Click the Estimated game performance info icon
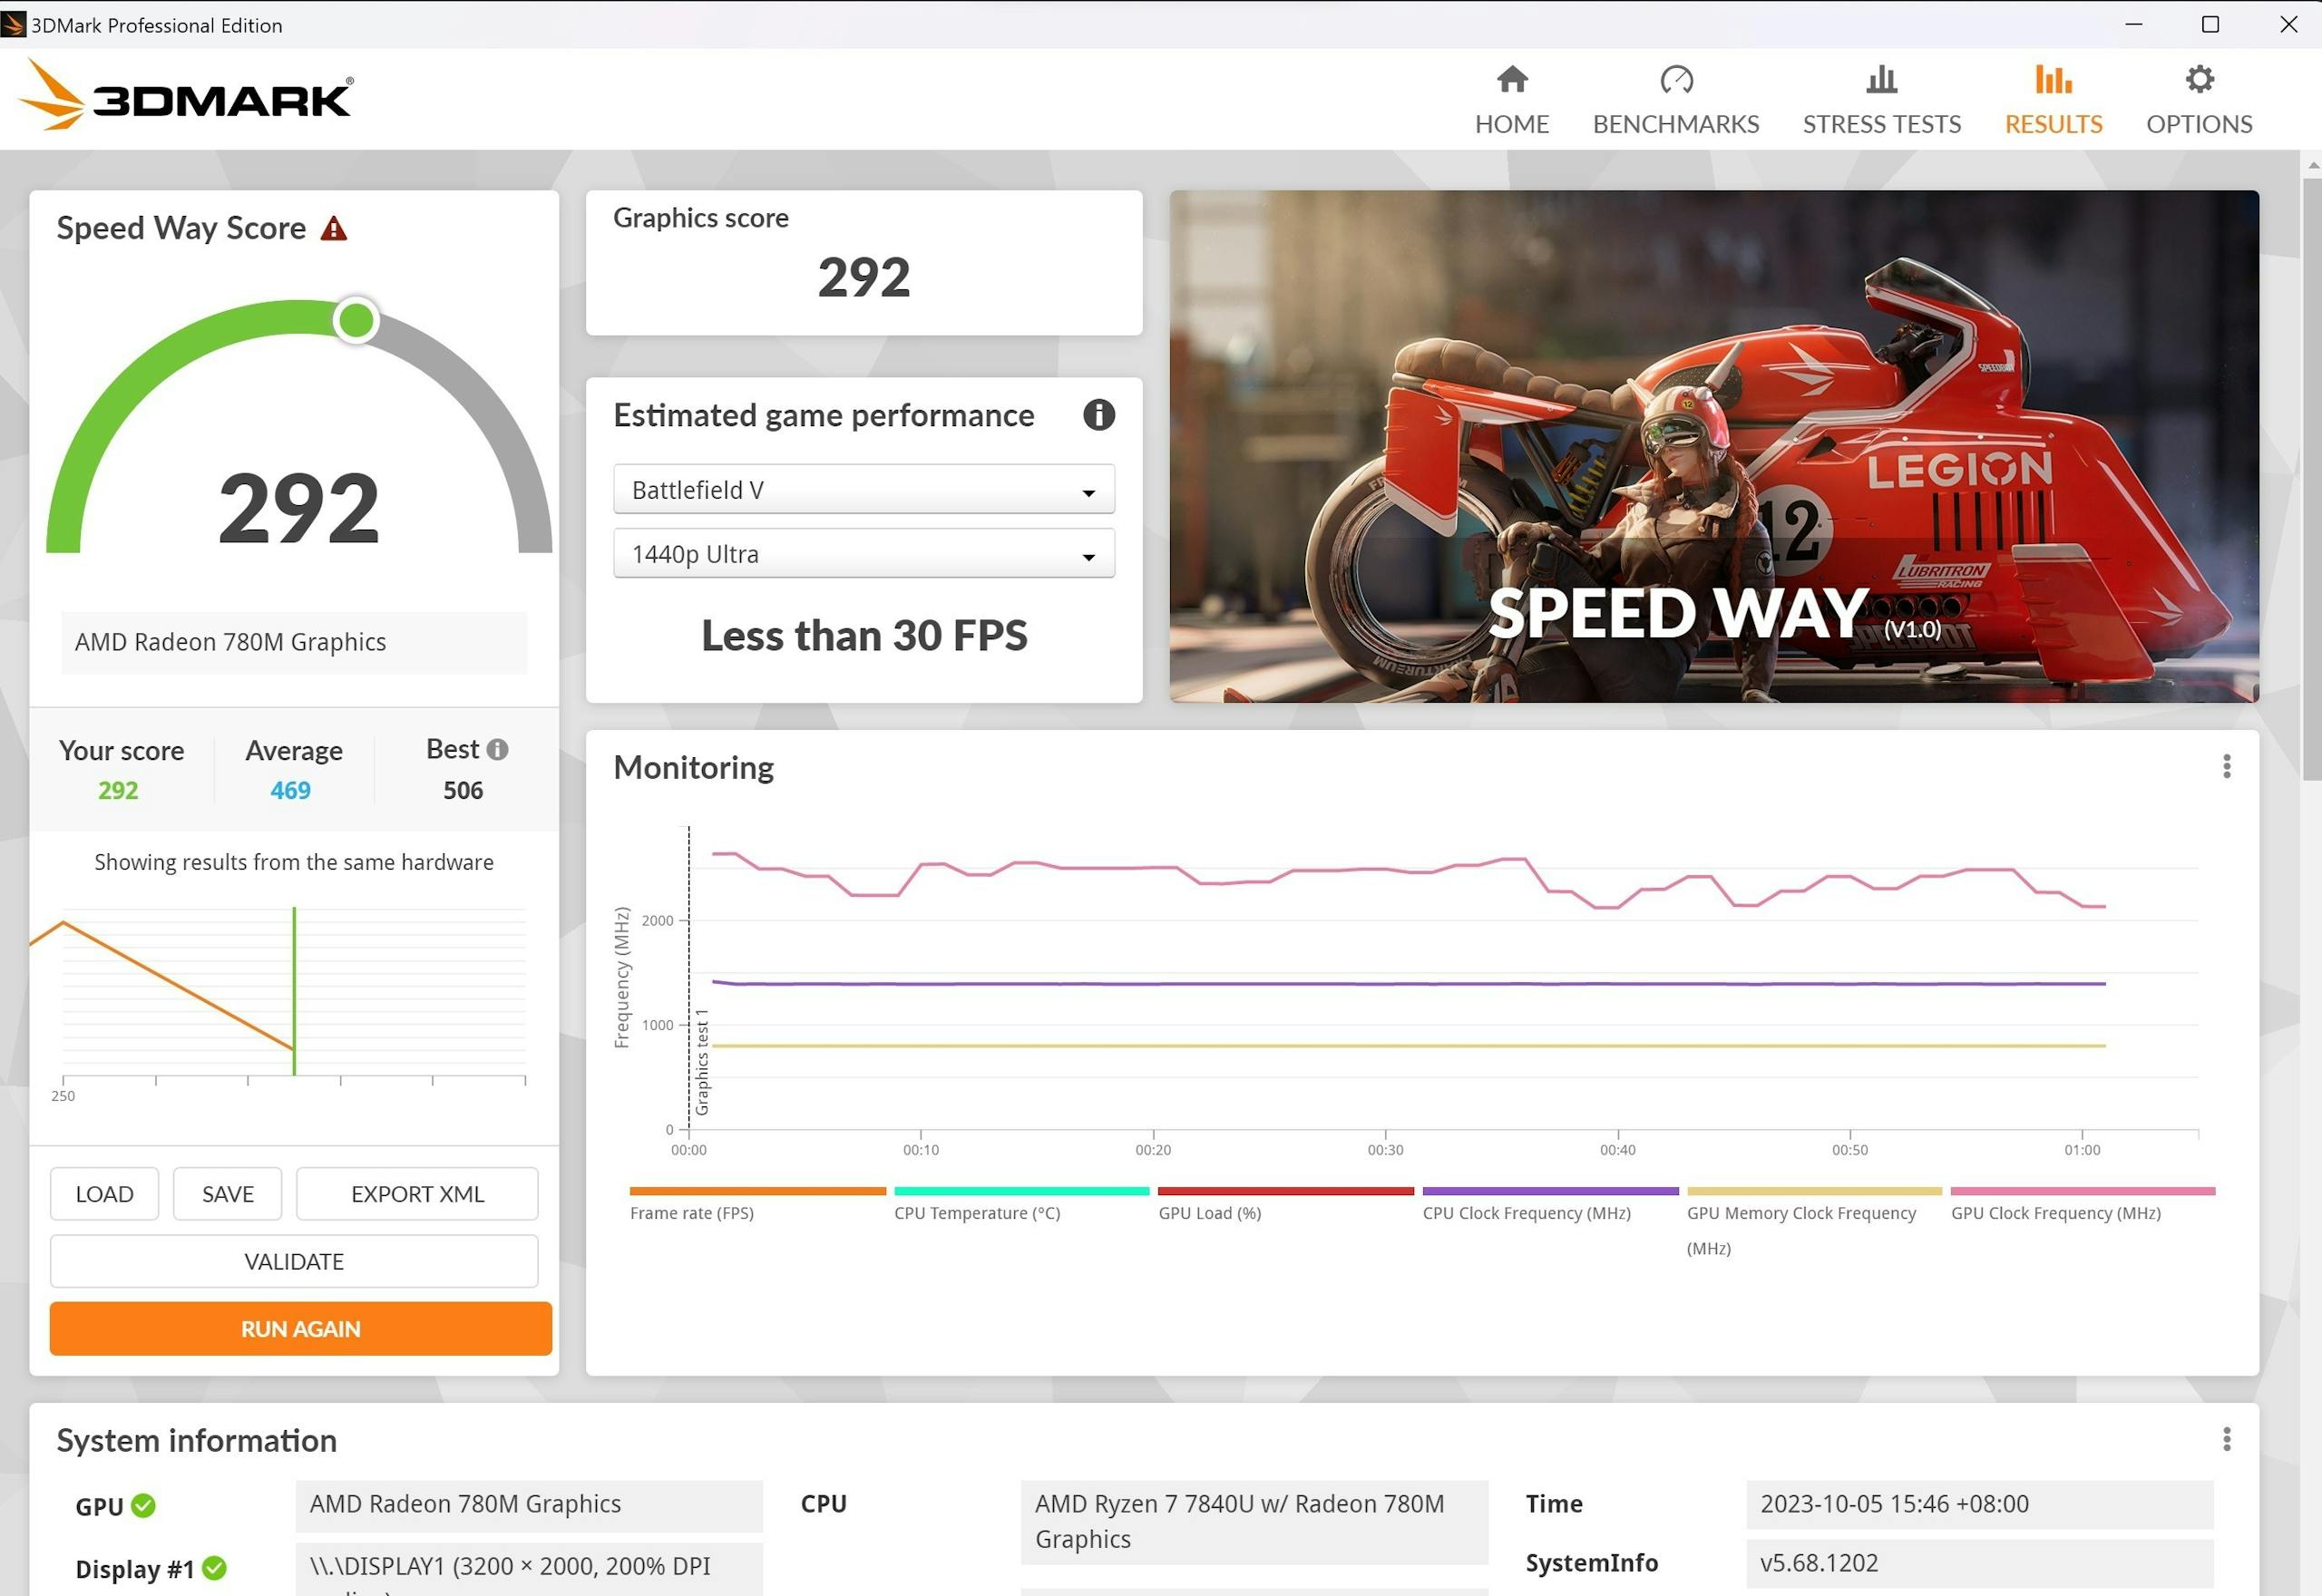Screen dimensions: 2322x1596 pyautogui.click(x=1098, y=415)
